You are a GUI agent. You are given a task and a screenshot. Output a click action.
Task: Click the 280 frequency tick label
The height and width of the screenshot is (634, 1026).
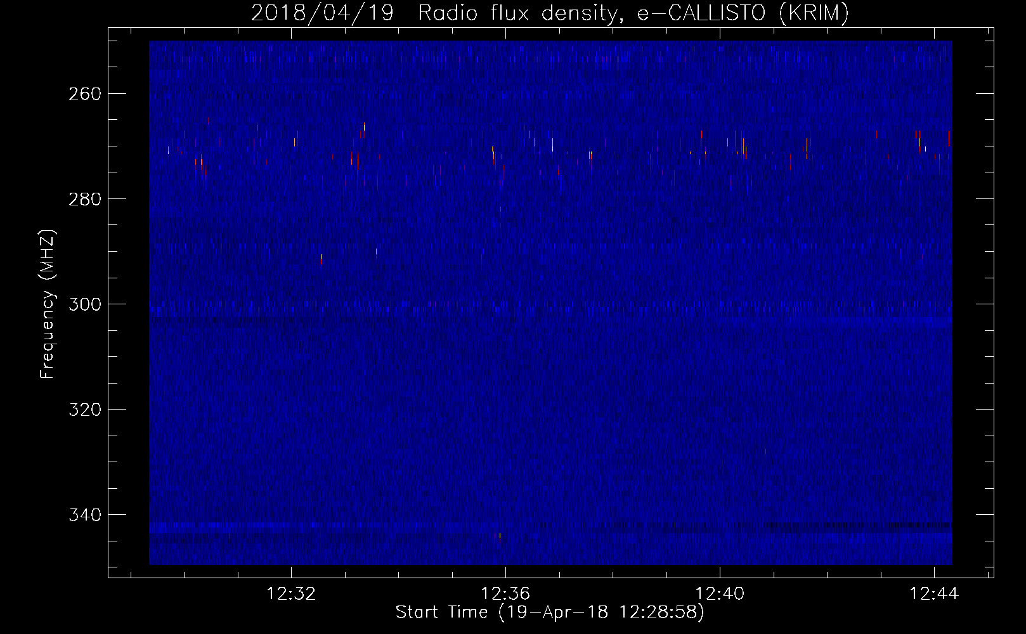click(84, 199)
